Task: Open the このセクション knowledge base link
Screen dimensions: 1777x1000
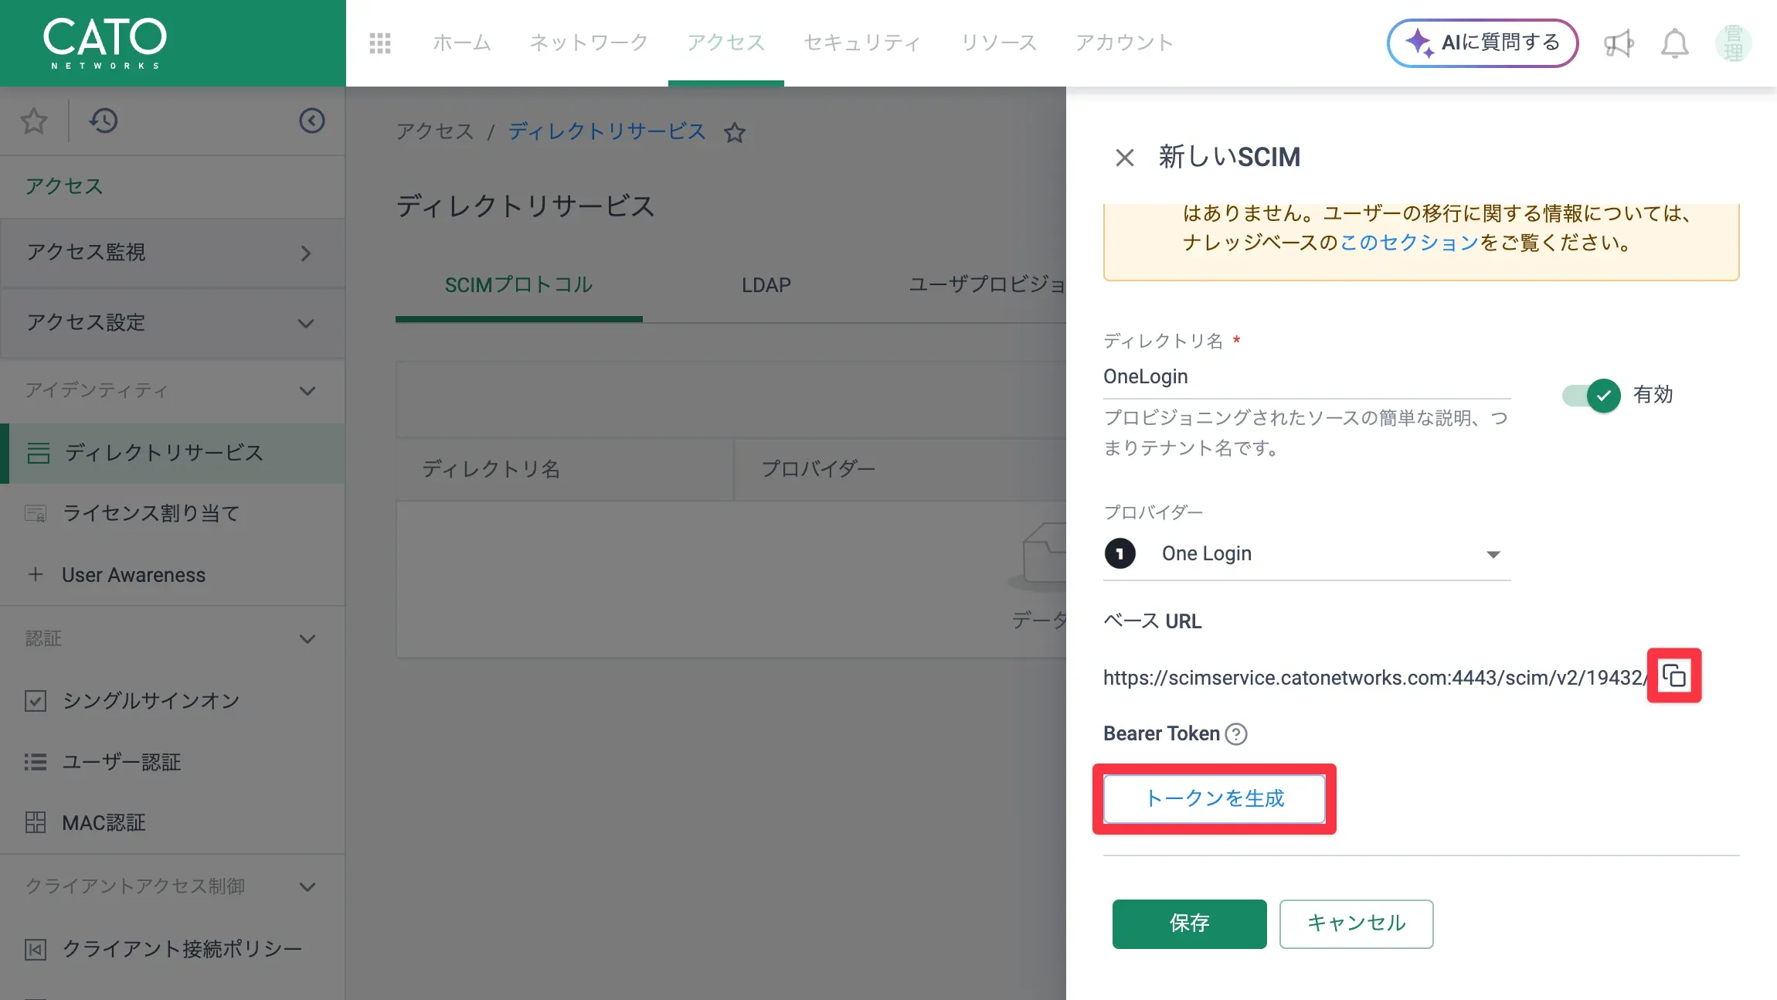Action: click(x=1408, y=243)
